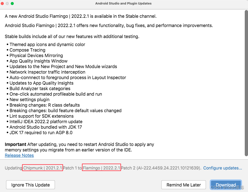This screenshot has height=192, width=248.
Task: Close the updates dialog with the red button
Action: click(x=2, y=4)
